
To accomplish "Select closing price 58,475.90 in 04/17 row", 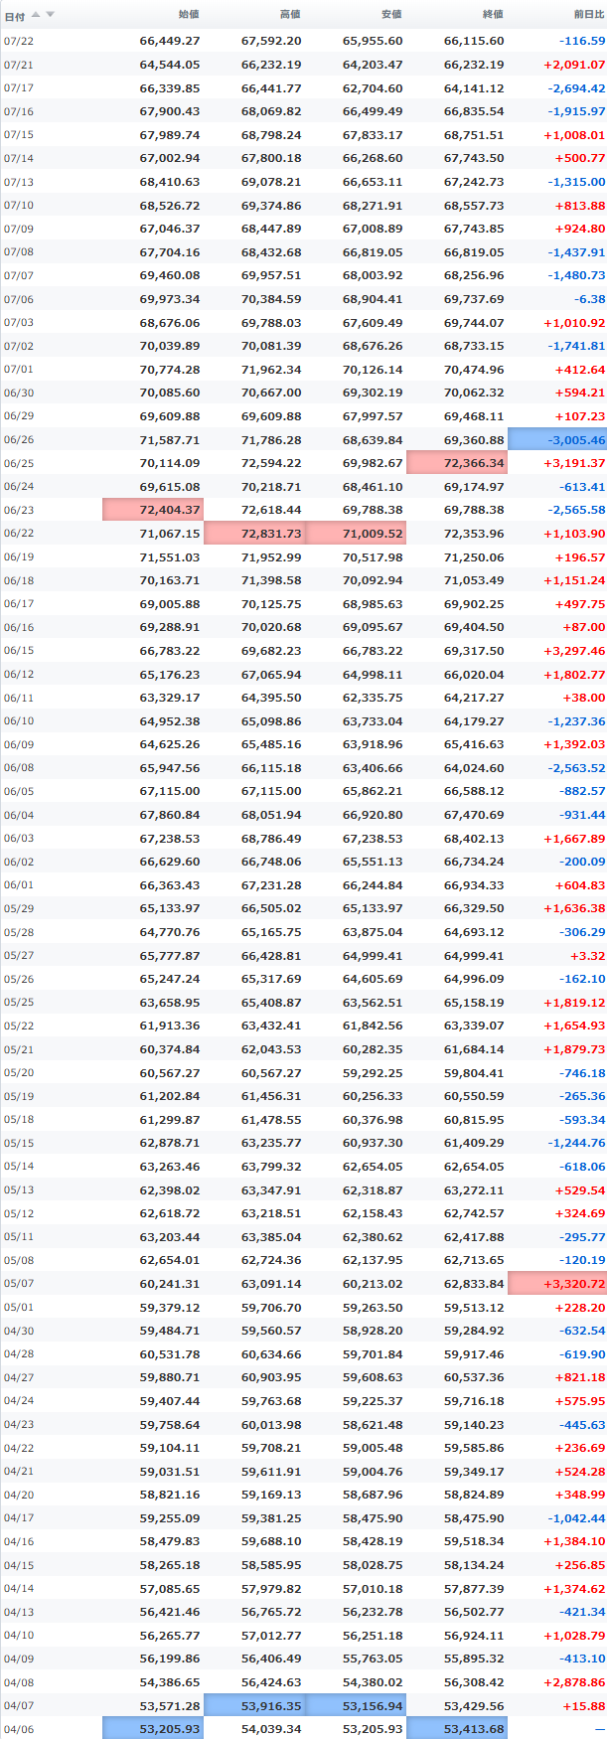I will point(474,1518).
